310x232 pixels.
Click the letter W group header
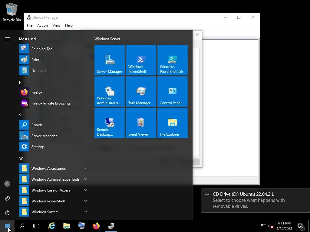coord(21,158)
